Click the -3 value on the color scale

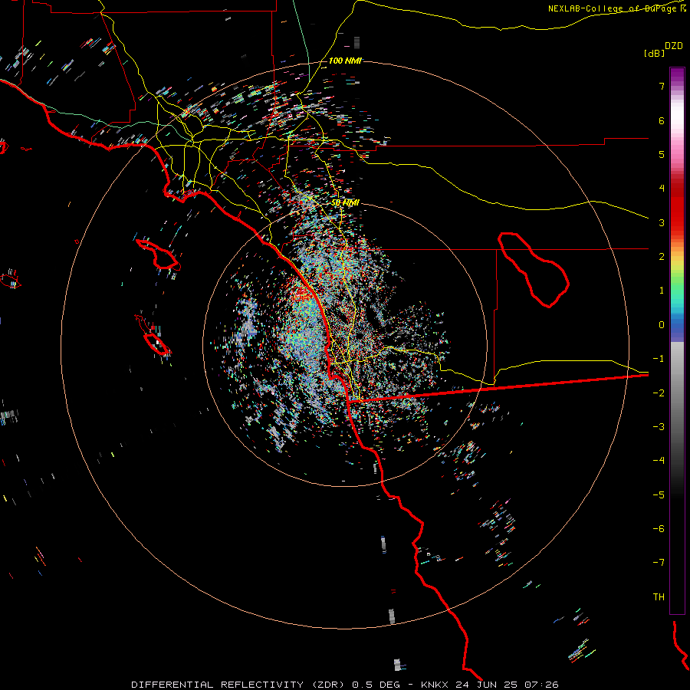coord(659,426)
